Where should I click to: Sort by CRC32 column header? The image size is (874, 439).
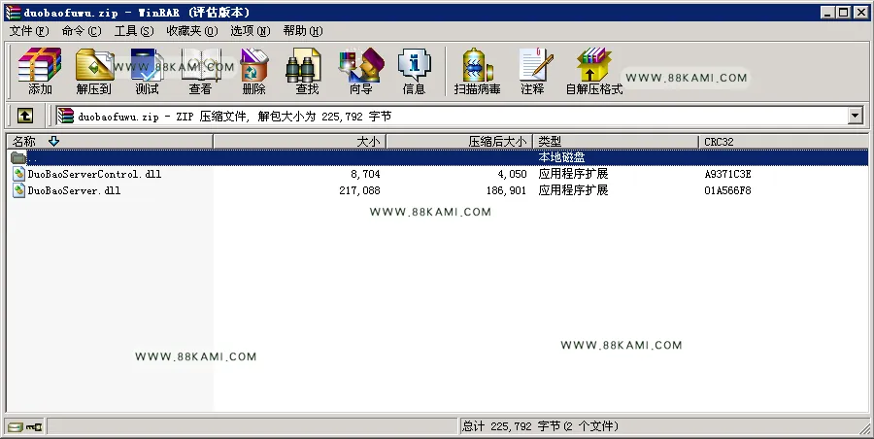click(783, 142)
